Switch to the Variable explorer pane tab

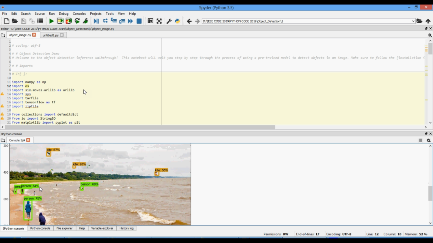pyautogui.click(x=102, y=228)
